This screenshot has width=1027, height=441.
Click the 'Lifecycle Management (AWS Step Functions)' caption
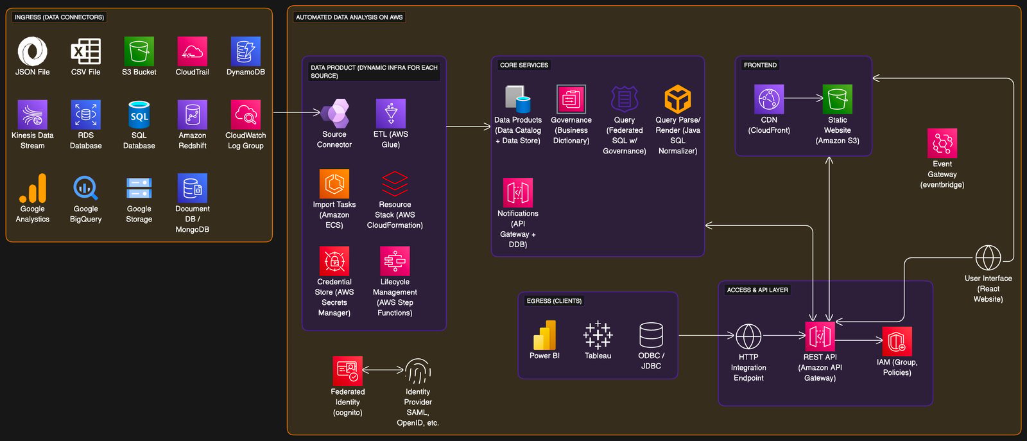[395, 297]
